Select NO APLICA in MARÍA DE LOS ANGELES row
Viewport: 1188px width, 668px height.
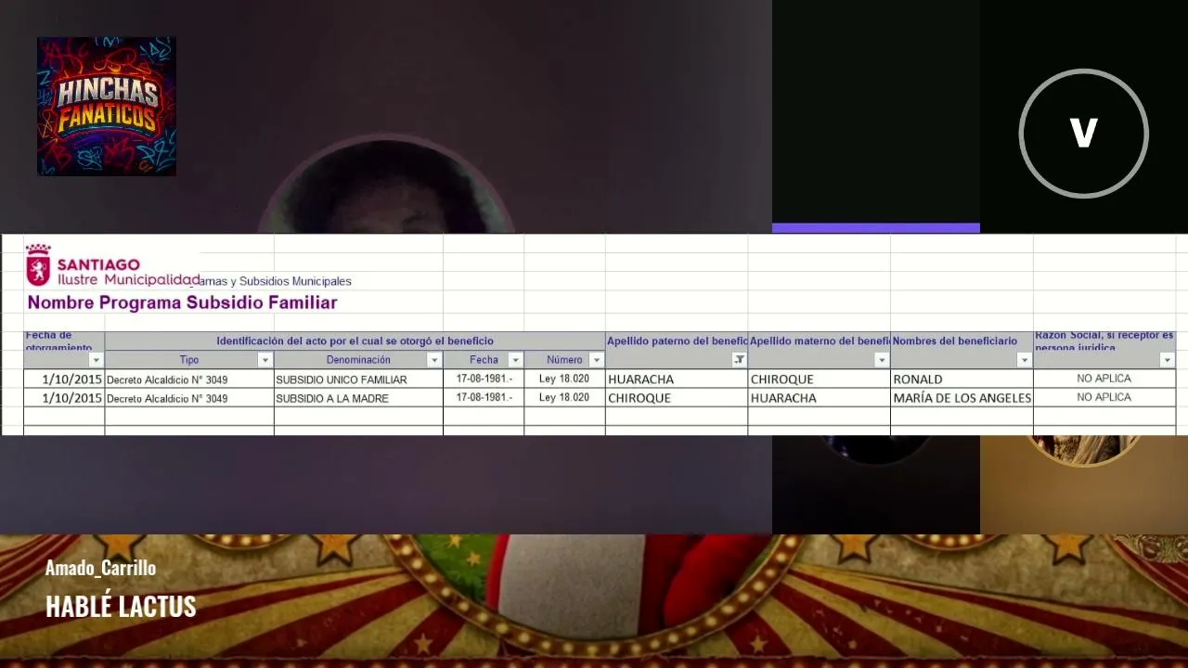[x=1104, y=397]
